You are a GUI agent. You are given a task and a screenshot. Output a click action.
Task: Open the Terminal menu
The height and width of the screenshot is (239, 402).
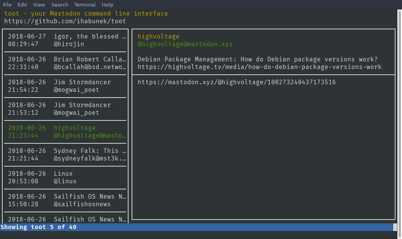pyautogui.click(x=85, y=5)
